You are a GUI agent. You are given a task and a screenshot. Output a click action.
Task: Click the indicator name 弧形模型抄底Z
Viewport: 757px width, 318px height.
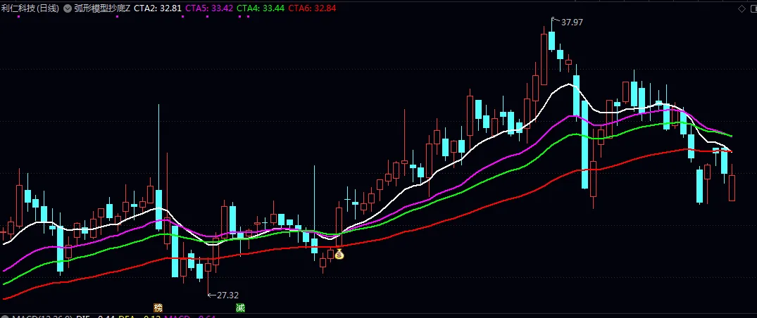pyautogui.click(x=102, y=8)
